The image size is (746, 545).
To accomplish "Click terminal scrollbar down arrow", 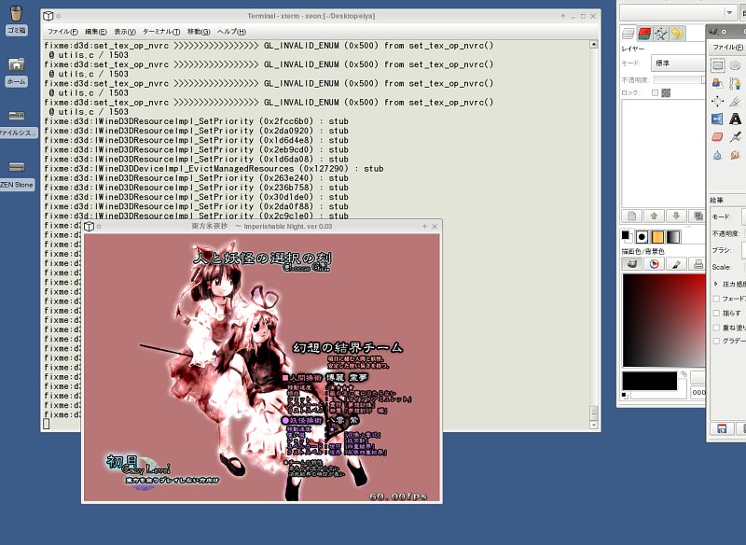I will click(x=593, y=425).
